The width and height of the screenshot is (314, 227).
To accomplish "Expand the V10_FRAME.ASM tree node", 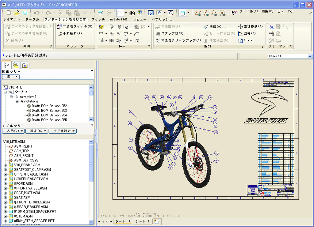I will (5, 165).
